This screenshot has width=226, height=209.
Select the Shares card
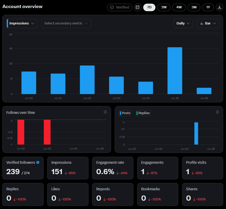click(203, 194)
